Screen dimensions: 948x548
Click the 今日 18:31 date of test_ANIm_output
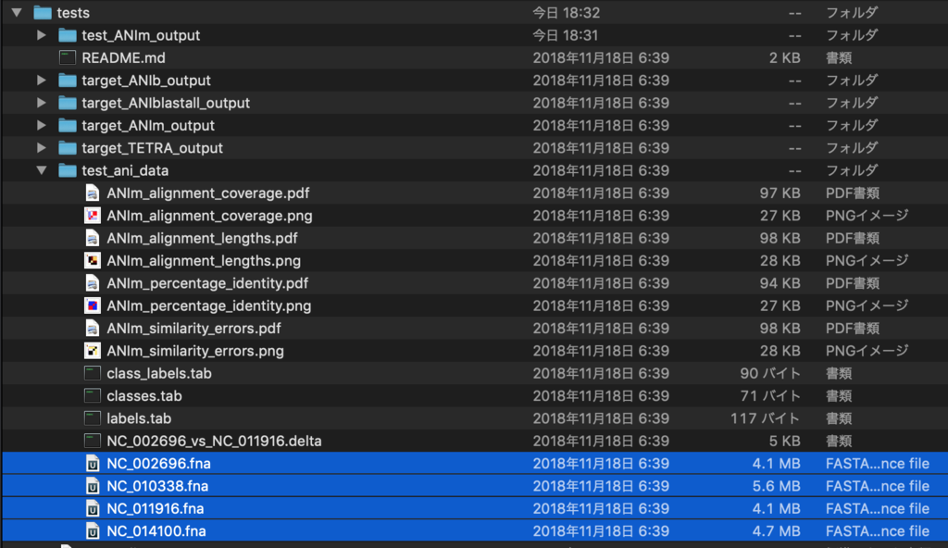(x=565, y=35)
